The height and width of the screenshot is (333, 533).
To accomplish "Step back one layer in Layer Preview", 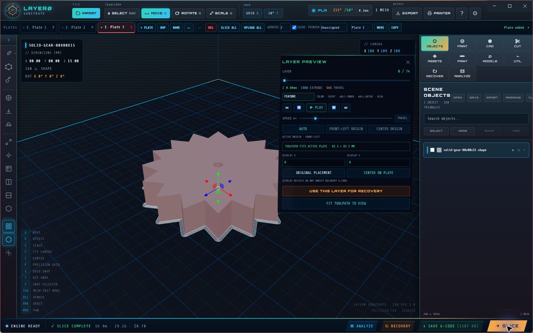I will 299,108.
